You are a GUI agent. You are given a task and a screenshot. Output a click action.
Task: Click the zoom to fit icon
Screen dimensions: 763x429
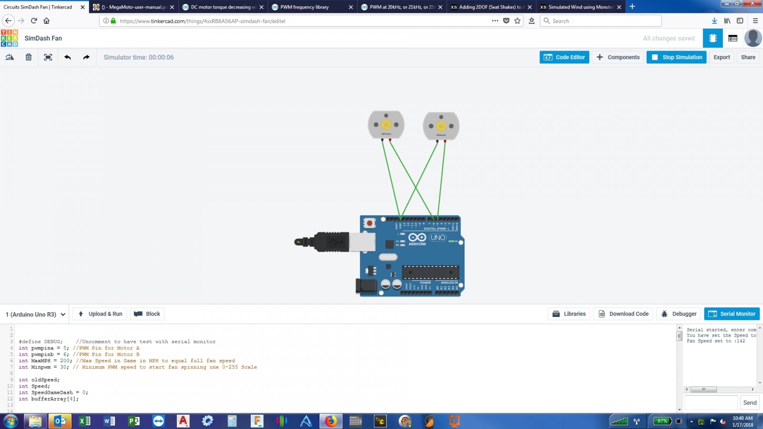(x=48, y=57)
